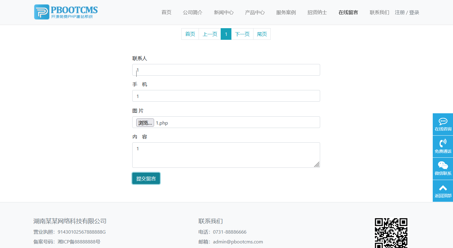Click inside the 联系人 input field
The image size is (453, 248).
coord(226,70)
